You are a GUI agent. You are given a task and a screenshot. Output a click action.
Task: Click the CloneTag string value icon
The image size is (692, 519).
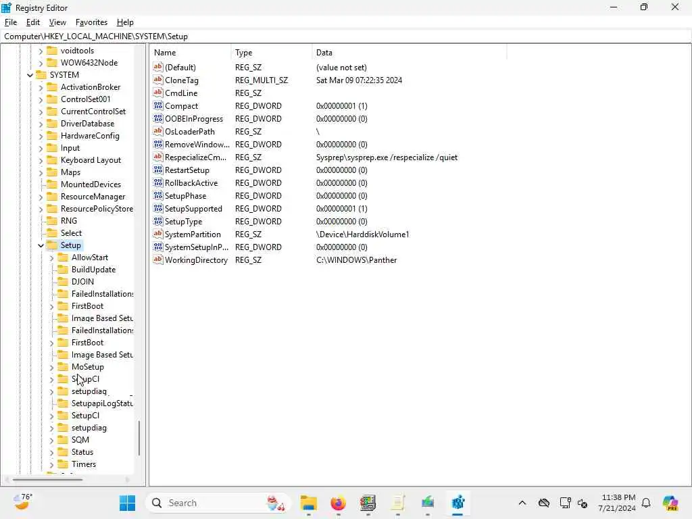pyautogui.click(x=158, y=80)
